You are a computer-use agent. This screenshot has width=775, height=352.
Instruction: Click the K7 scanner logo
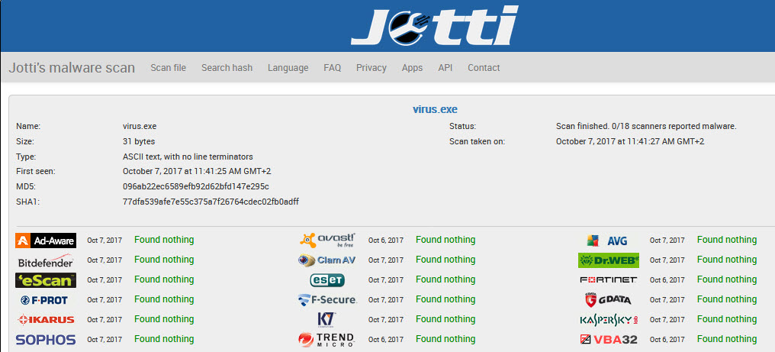pyautogui.click(x=327, y=319)
